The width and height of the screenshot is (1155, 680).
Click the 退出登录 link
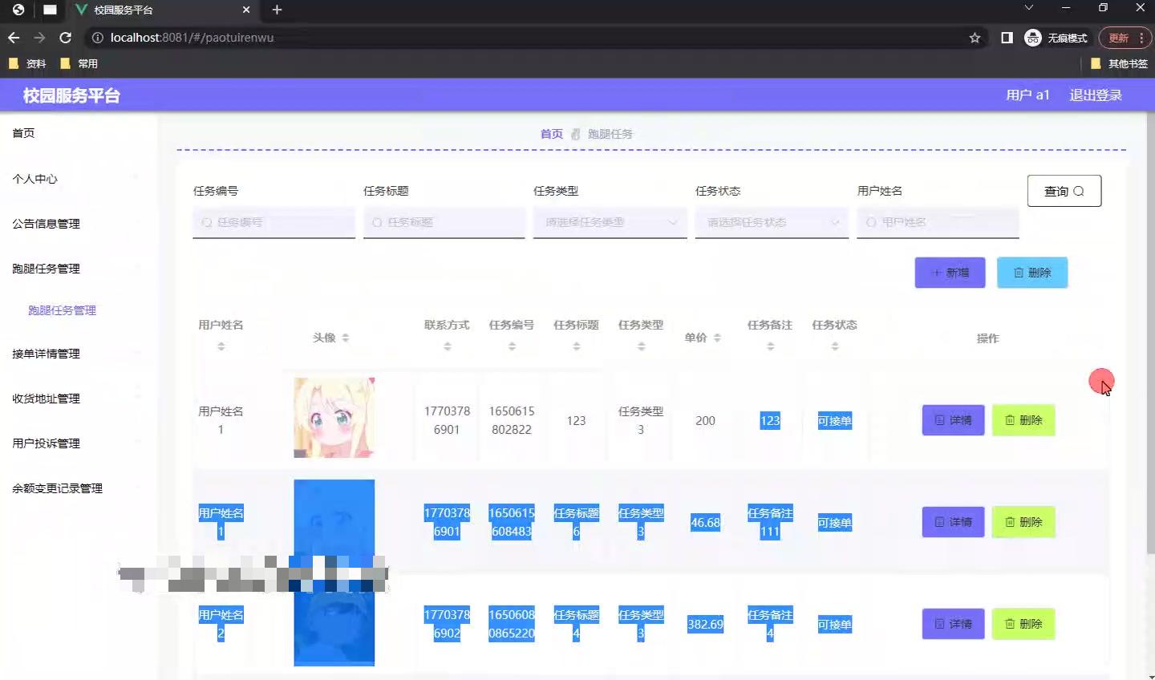1094,94
